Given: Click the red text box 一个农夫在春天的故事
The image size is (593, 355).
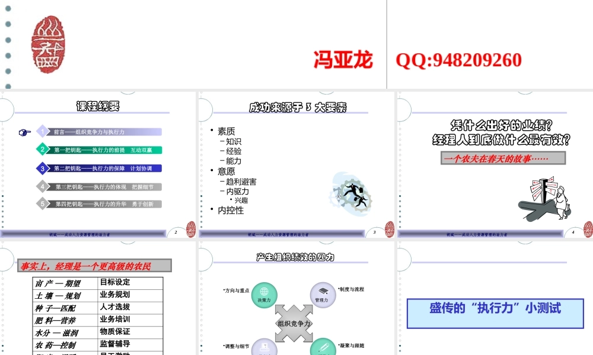Looking at the screenshot, I should [x=503, y=158].
